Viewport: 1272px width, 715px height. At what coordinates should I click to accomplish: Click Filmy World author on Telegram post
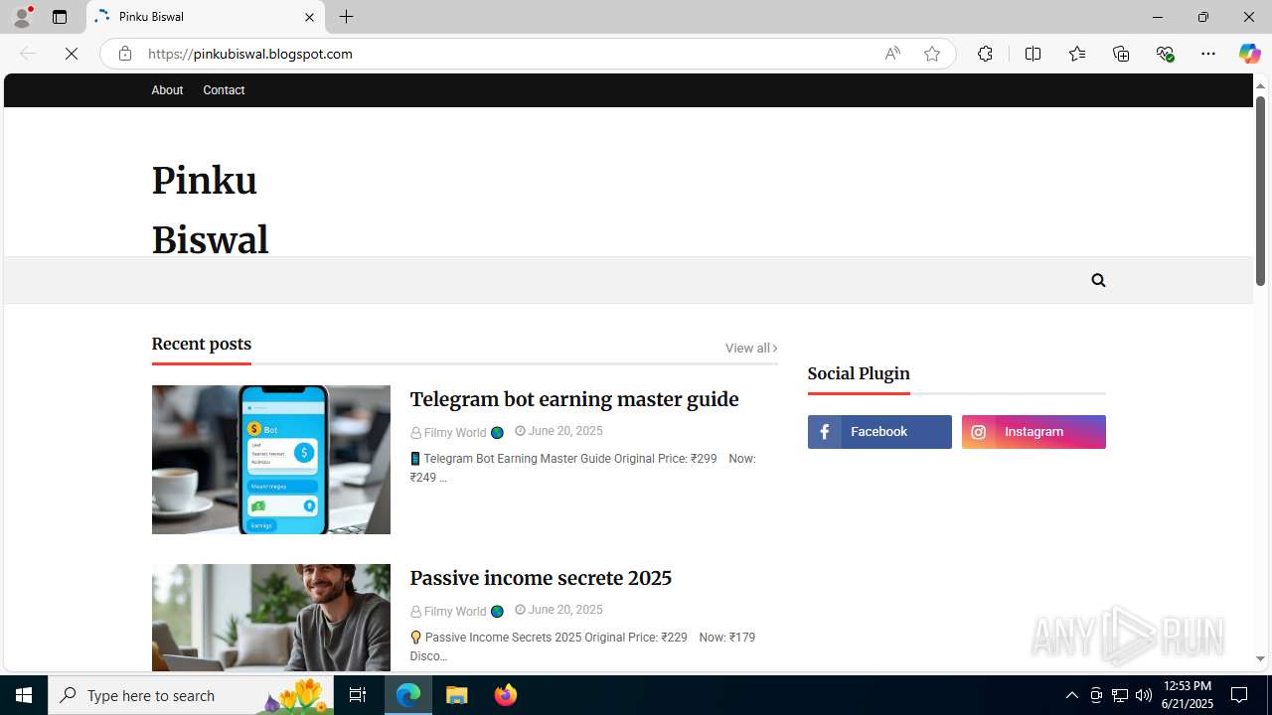click(455, 433)
